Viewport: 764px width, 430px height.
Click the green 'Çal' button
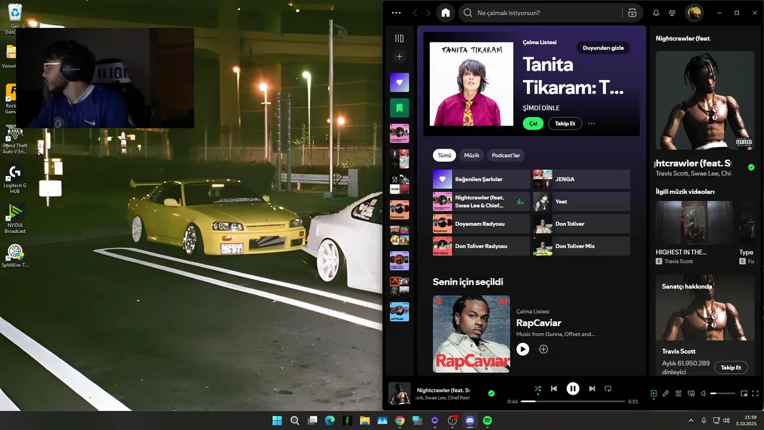533,124
